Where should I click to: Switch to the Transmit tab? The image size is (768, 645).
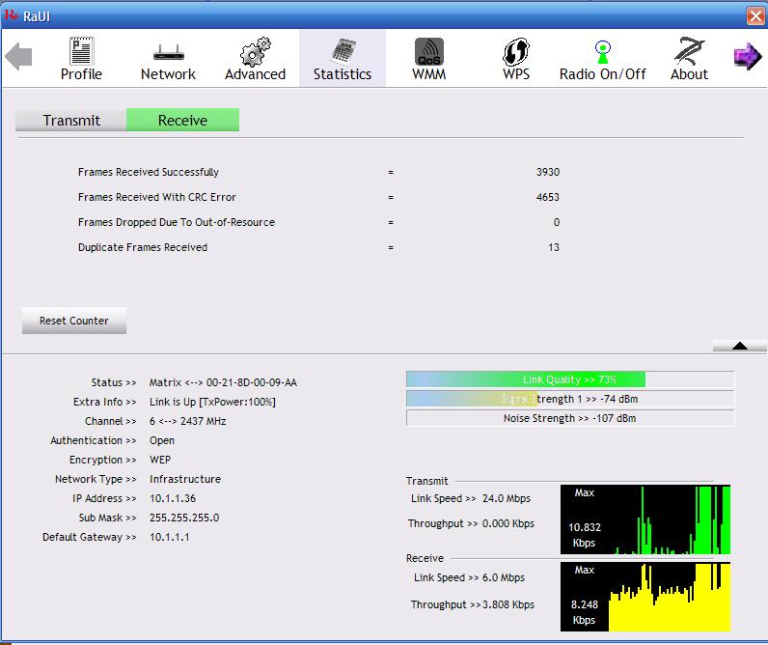coord(71,121)
